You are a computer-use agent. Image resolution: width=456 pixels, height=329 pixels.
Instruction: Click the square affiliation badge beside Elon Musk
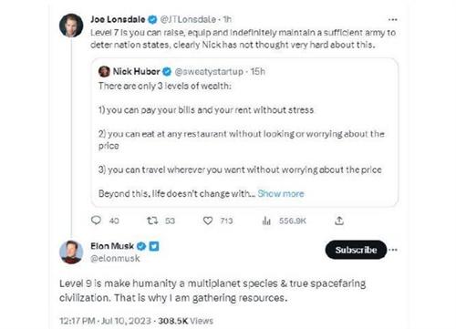pyautogui.click(x=154, y=246)
